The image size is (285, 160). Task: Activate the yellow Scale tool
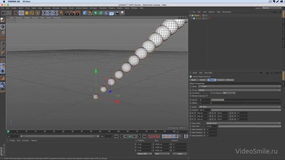pyautogui.click(x=27, y=13)
